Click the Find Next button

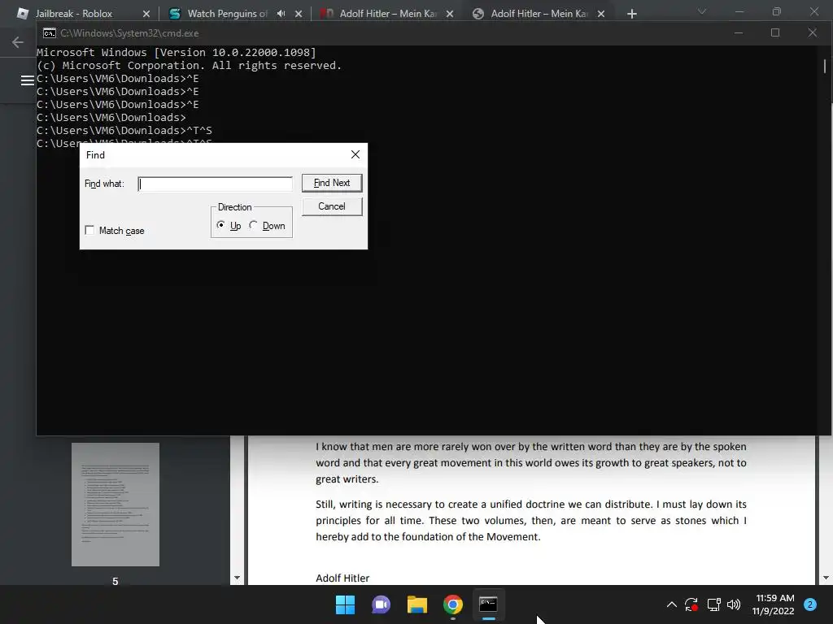[332, 183]
